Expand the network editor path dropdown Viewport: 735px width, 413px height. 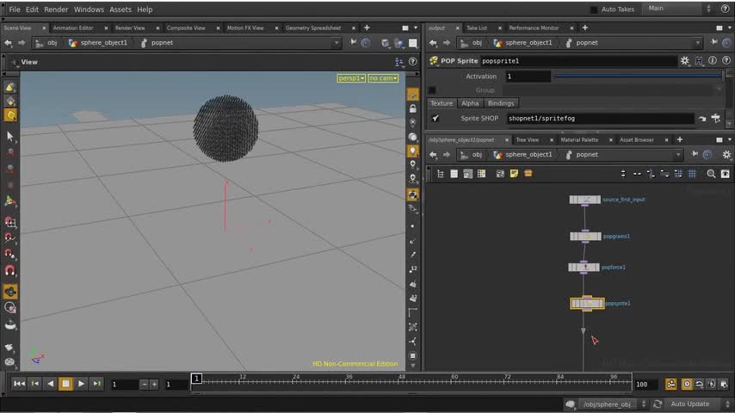point(678,155)
